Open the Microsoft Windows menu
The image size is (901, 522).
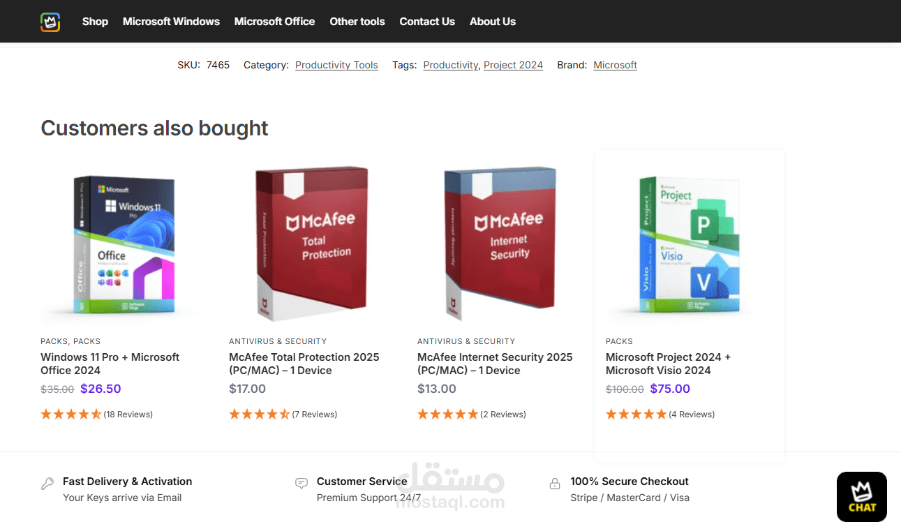[x=171, y=22]
